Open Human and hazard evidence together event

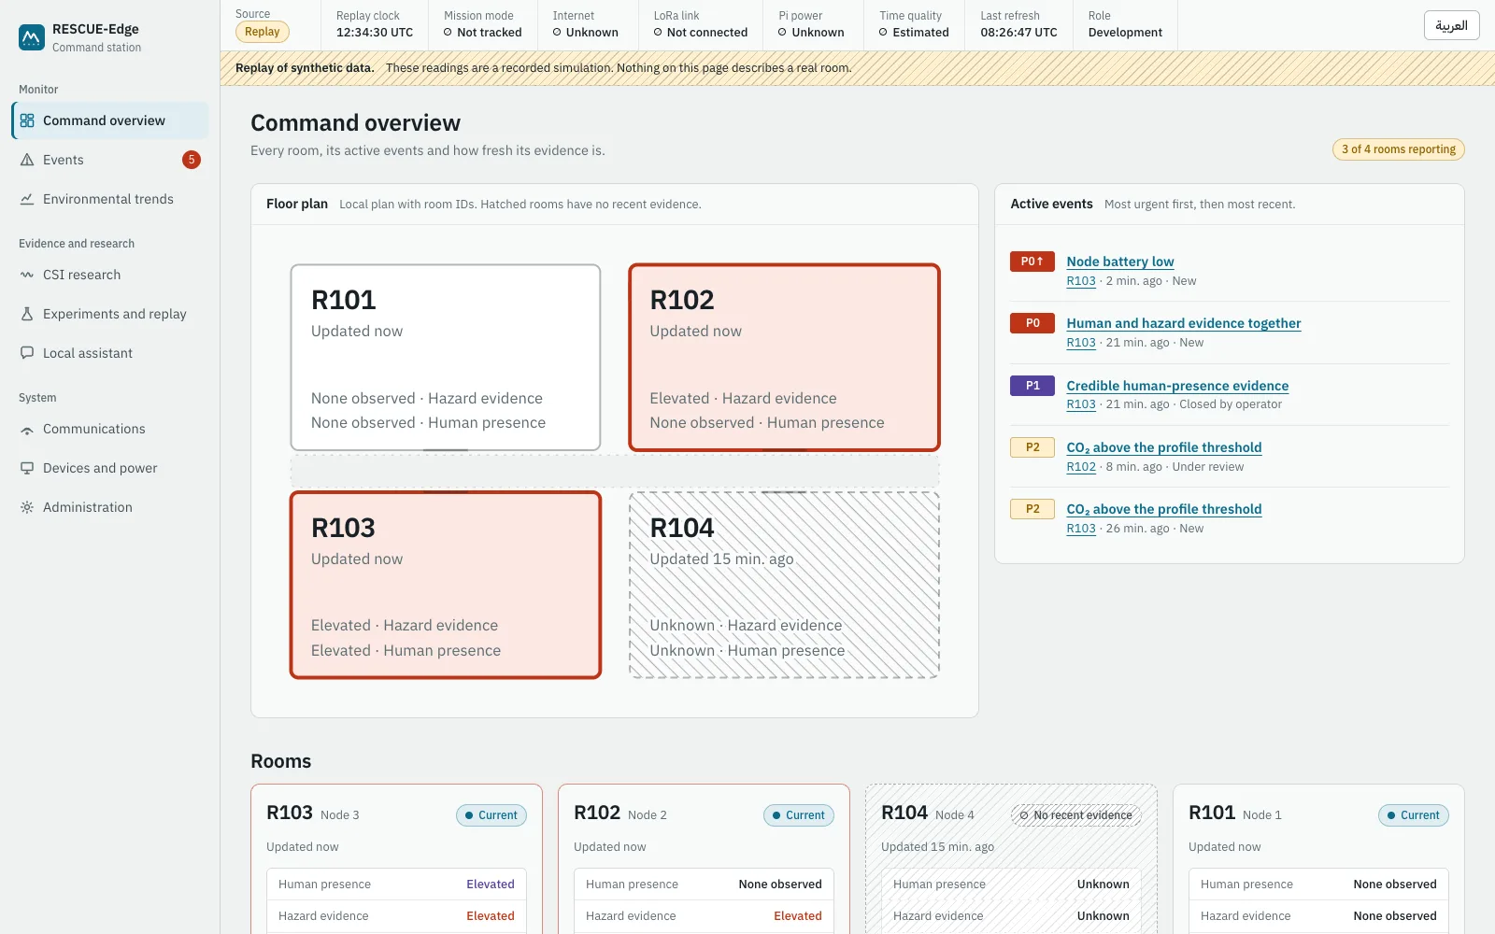pyautogui.click(x=1183, y=323)
